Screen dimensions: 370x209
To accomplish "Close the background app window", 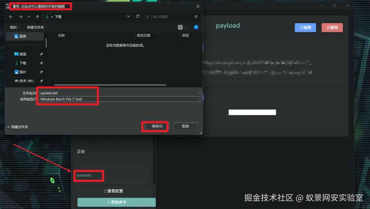I will click(347, 6).
